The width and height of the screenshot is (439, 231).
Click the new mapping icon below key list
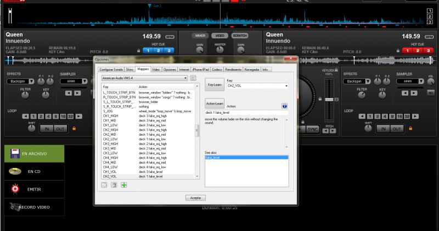[x=104, y=185]
